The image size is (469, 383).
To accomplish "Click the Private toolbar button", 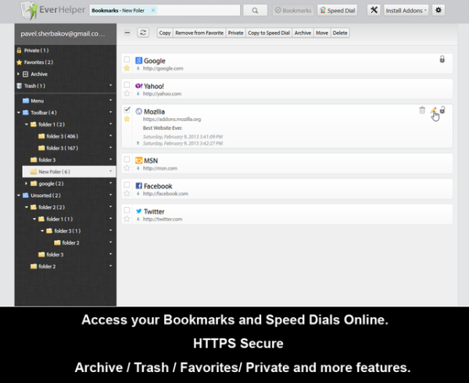I will (236, 33).
